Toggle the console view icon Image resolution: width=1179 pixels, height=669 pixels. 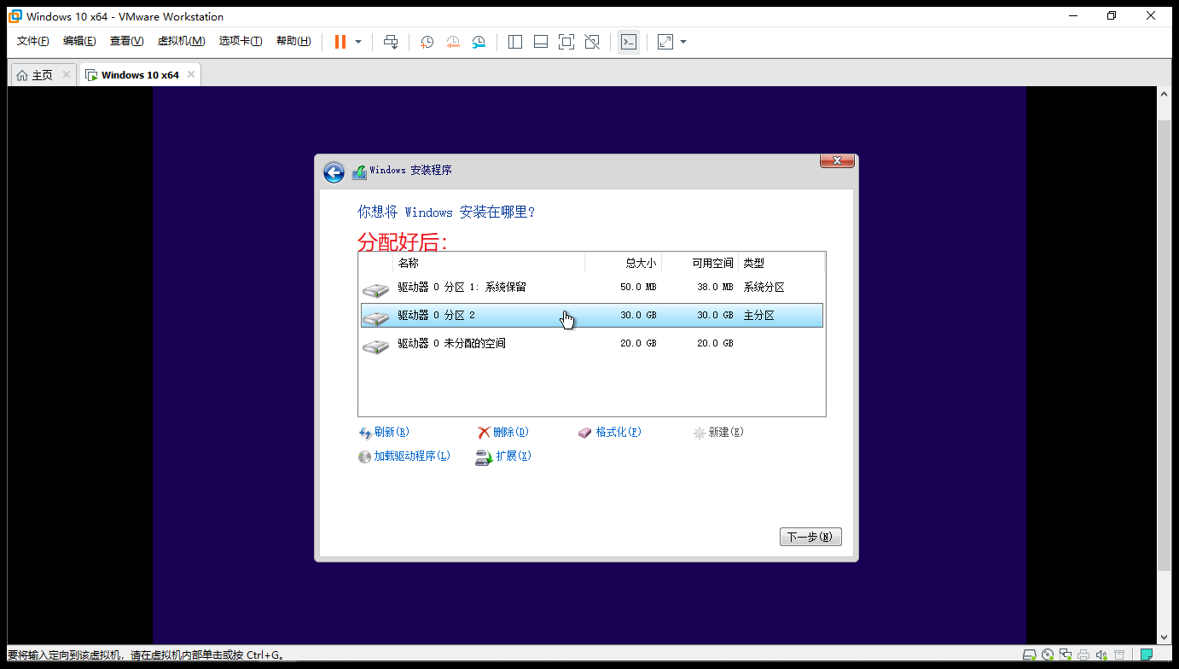[629, 42]
